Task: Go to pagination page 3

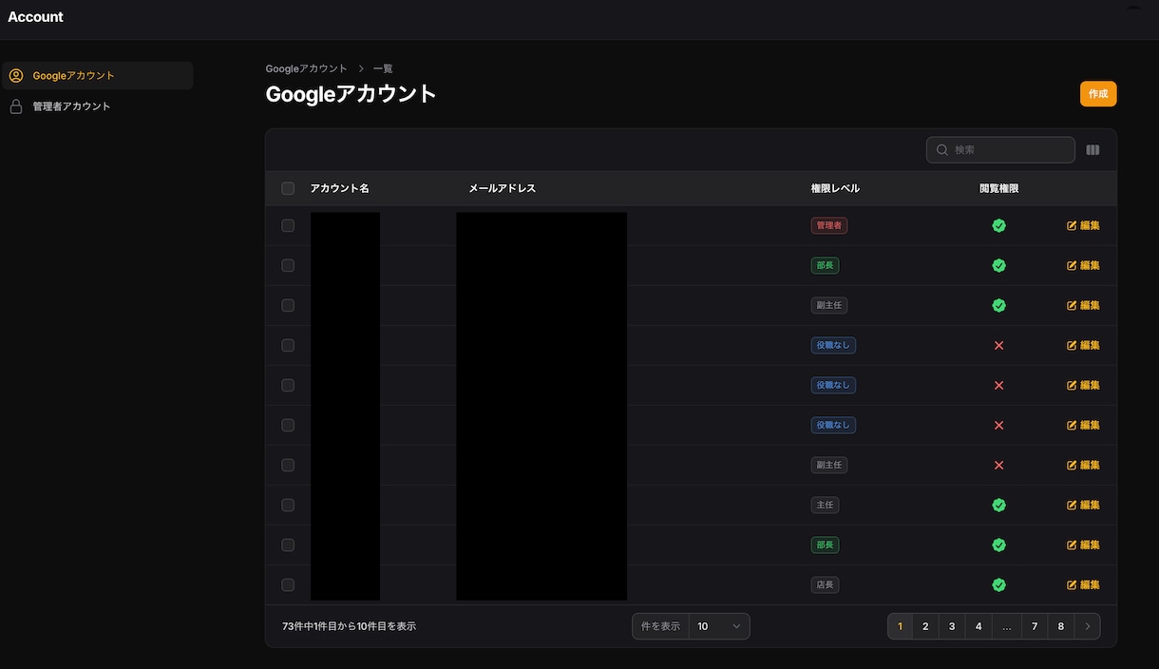Action: (x=952, y=626)
